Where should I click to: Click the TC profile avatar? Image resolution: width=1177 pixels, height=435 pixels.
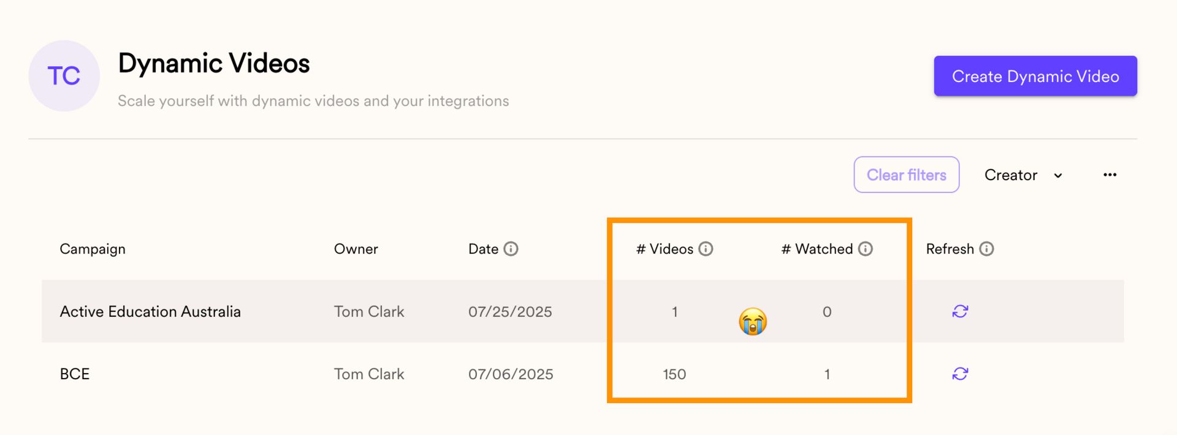pyautogui.click(x=64, y=76)
